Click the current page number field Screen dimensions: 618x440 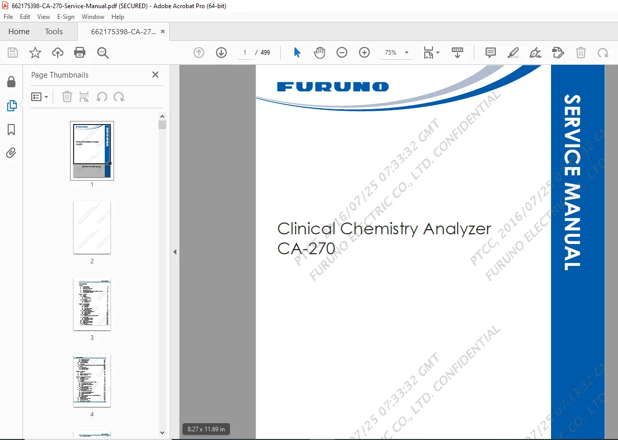coord(244,53)
